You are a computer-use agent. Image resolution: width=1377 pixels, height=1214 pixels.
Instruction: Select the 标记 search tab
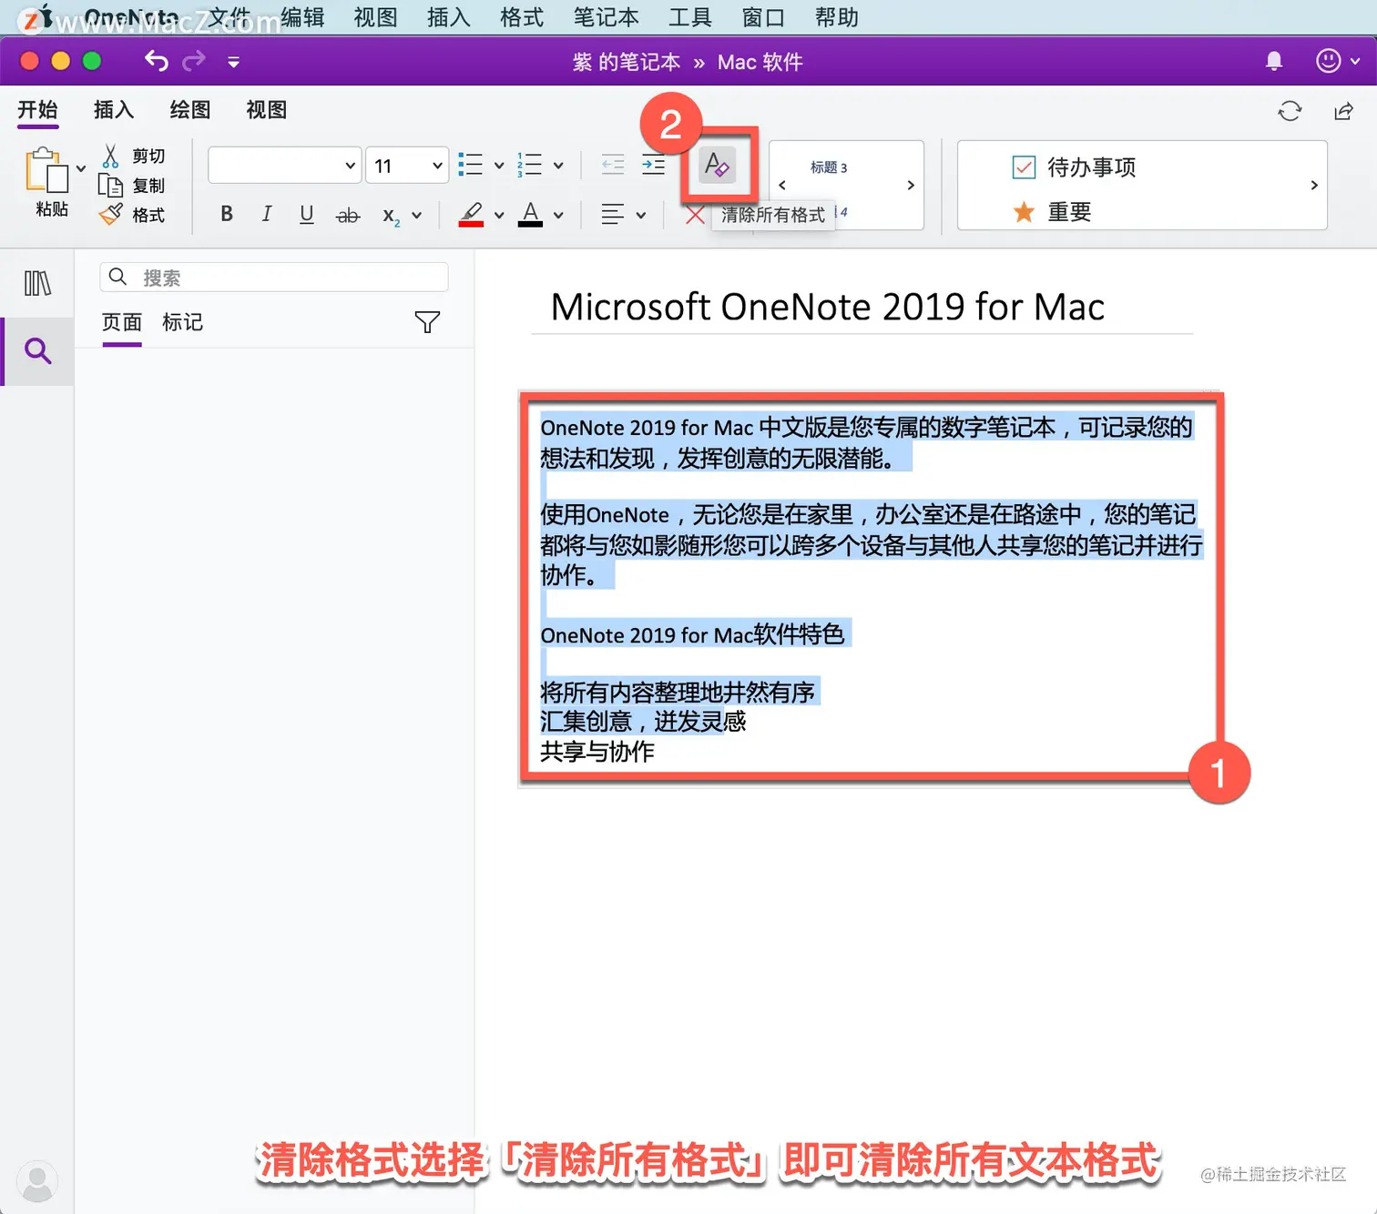182,322
